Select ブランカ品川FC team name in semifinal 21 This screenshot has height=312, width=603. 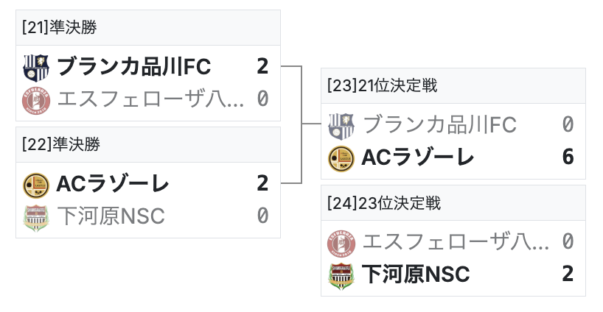point(133,67)
